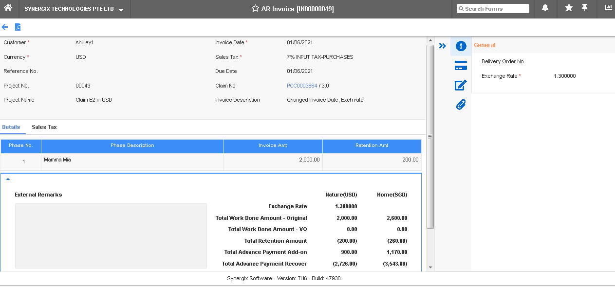Select the Details tab
The image size is (615, 287).
coord(11,127)
